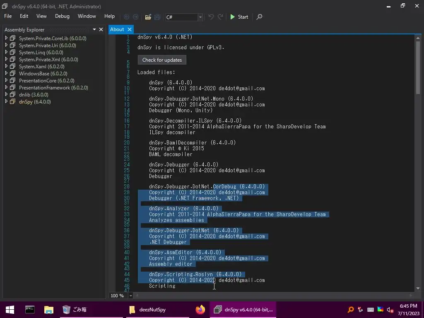Viewport: 424px width, 318px height.
Task: Open the Edit menu
Action: [24, 16]
